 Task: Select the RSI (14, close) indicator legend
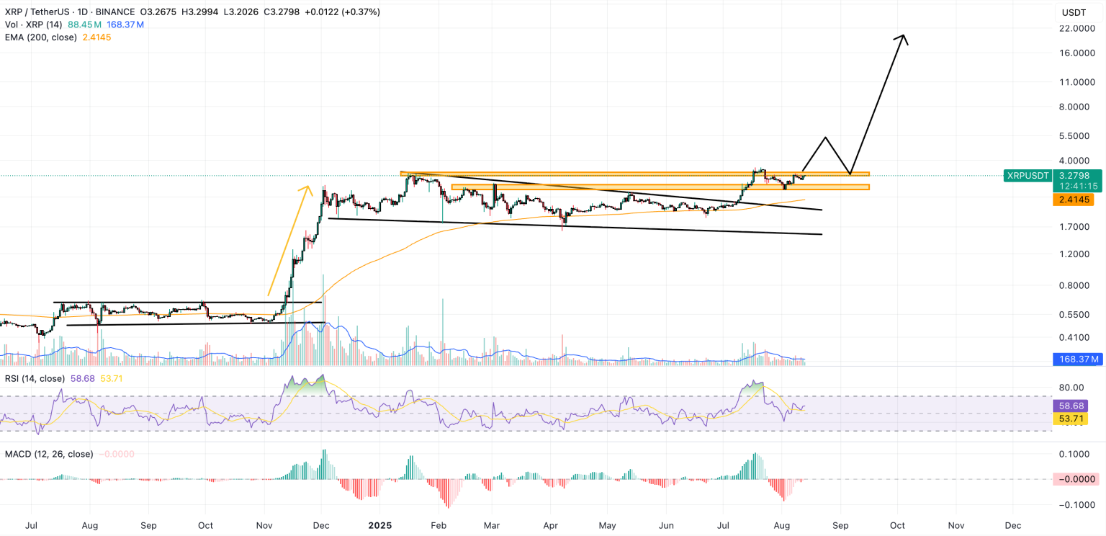coord(35,378)
